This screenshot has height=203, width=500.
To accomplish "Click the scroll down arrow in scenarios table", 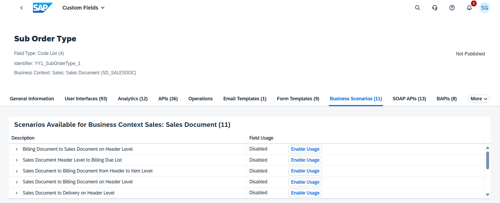I will (488, 195).
